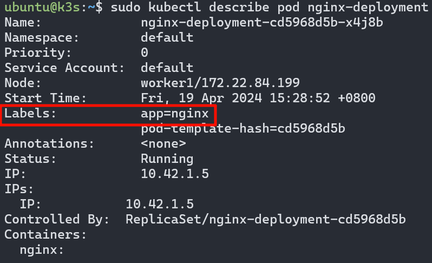Click the indented IP address under IPs

[x=159, y=205]
